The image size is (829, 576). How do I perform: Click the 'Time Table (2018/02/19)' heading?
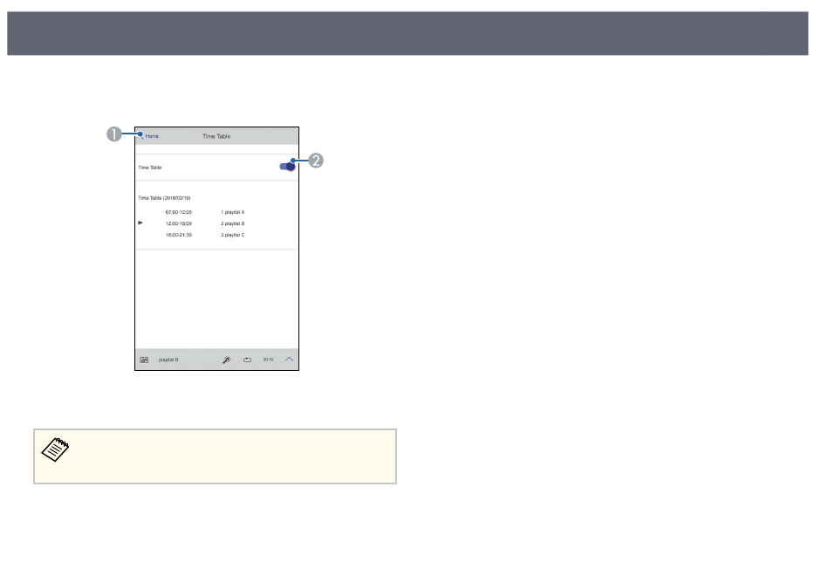[x=164, y=198]
